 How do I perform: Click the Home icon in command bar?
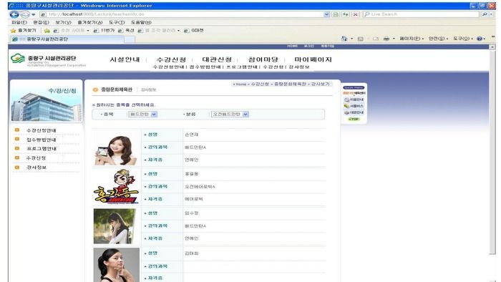(x=344, y=39)
